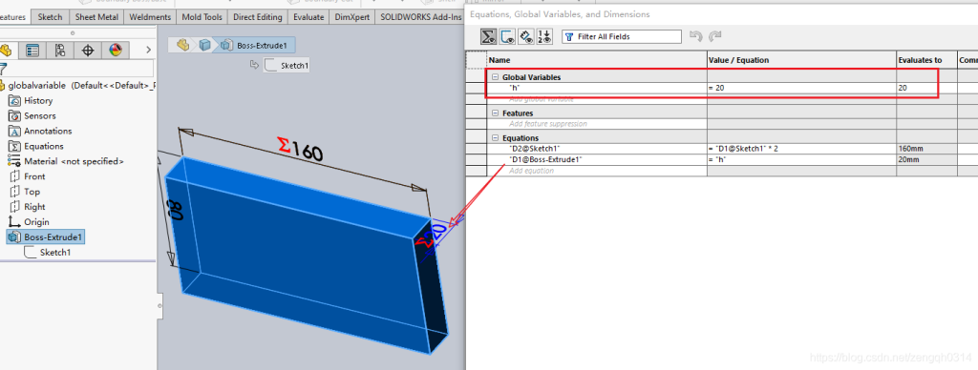
Task: Collapse the Equations section
Action: point(496,138)
